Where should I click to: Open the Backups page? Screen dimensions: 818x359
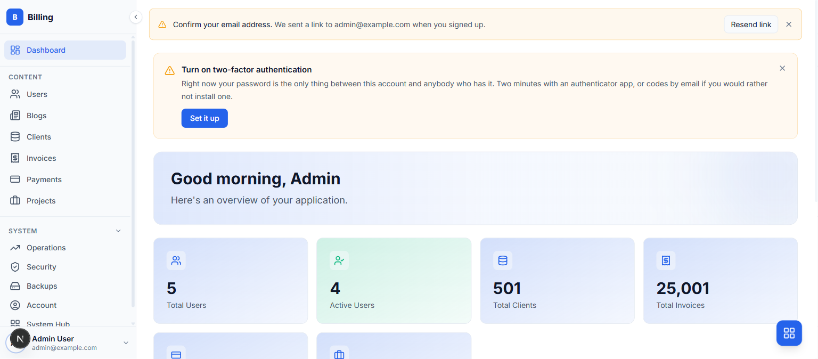65,286
